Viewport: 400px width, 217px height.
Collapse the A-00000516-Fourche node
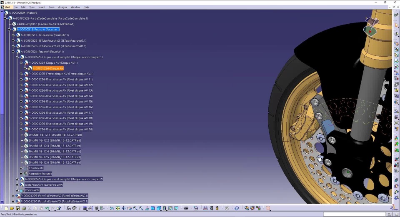click(x=10, y=30)
